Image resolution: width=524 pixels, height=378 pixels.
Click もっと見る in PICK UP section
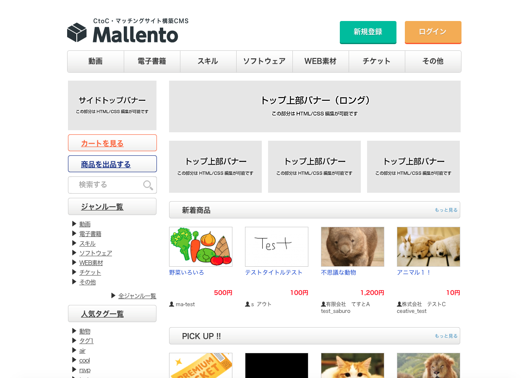(446, 336)
